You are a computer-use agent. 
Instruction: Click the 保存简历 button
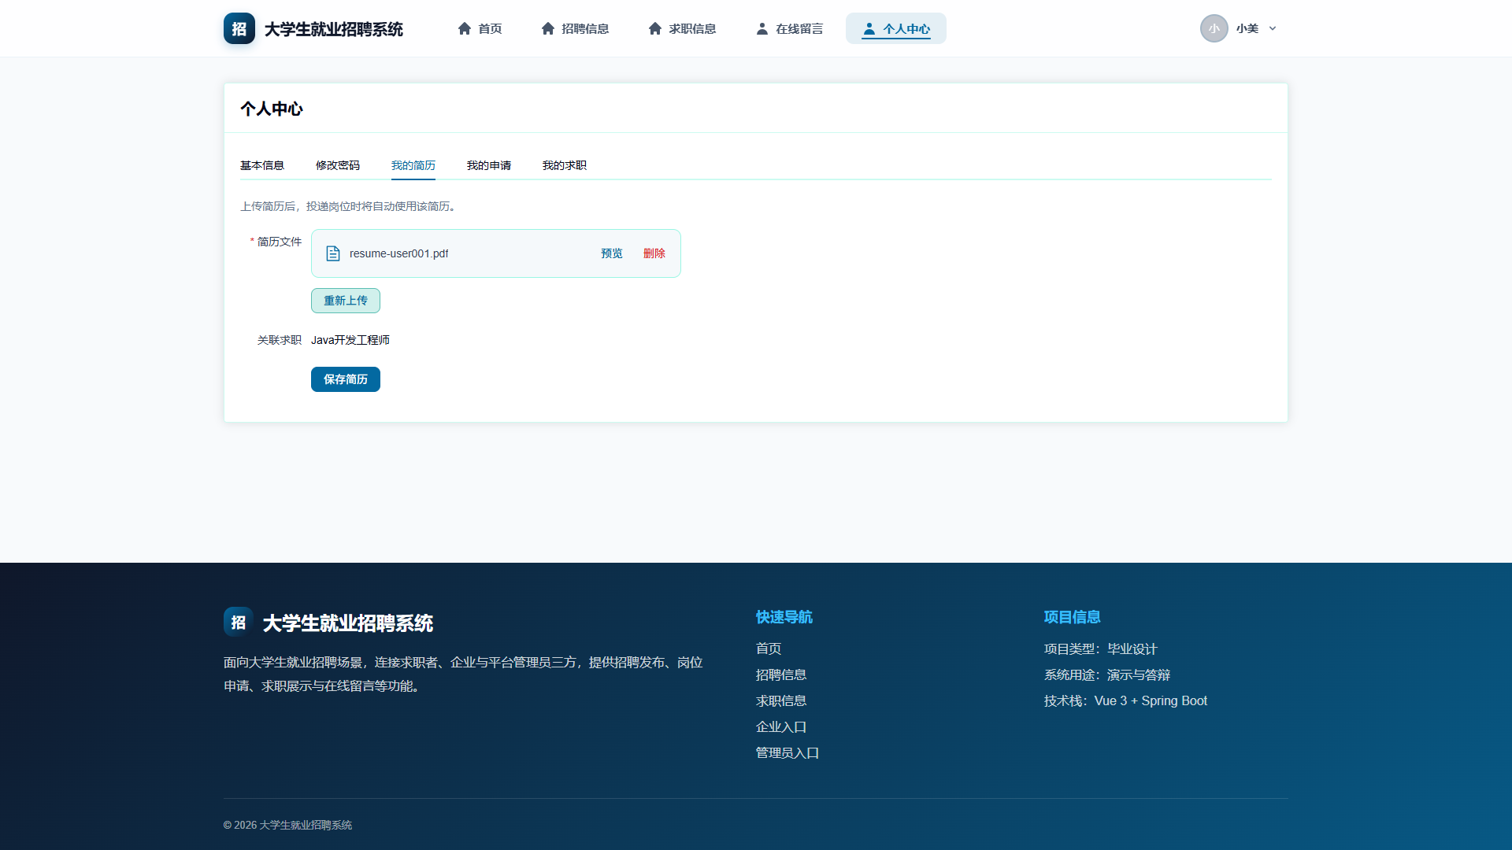pyautogui.click(x=346, y=379)
